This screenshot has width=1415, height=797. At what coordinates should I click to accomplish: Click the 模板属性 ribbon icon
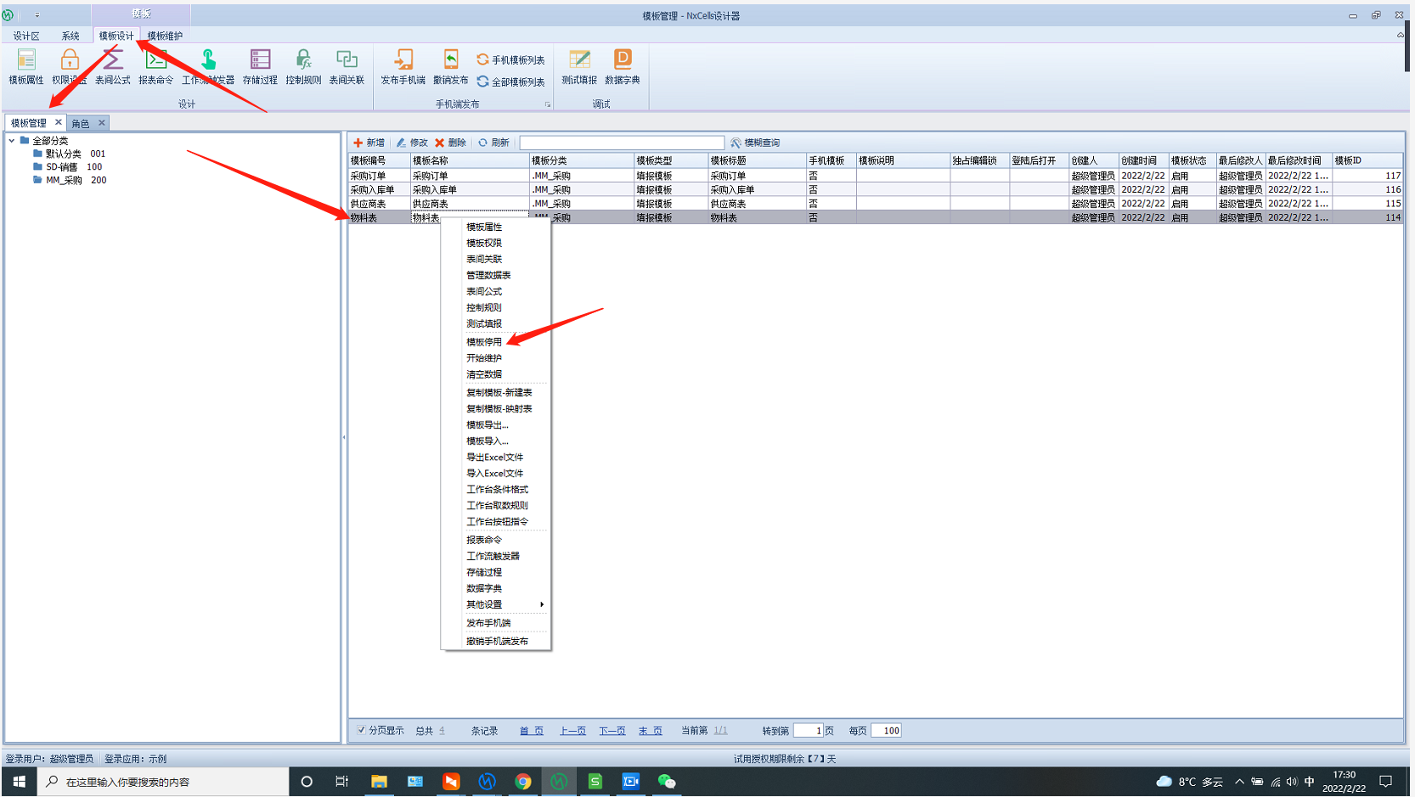[x=26, y=66]
